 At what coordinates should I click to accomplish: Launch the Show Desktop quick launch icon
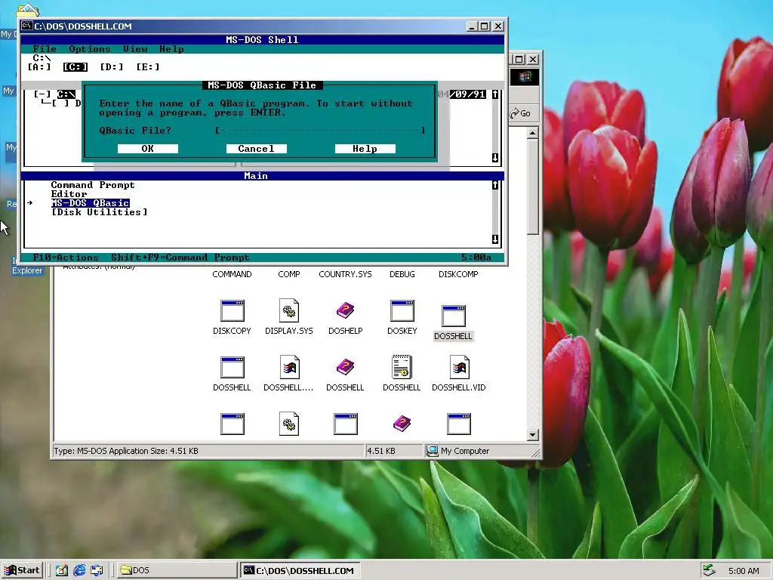[x=62, y=570]
